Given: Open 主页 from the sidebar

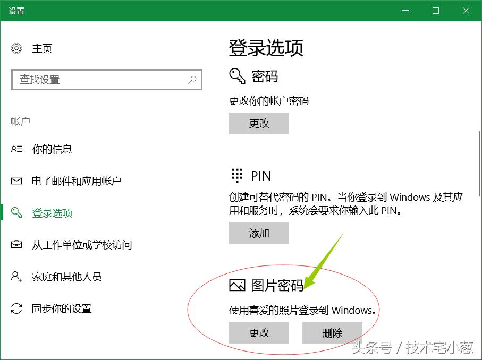Looking at the screenshot, I should [x=42, y=48].
